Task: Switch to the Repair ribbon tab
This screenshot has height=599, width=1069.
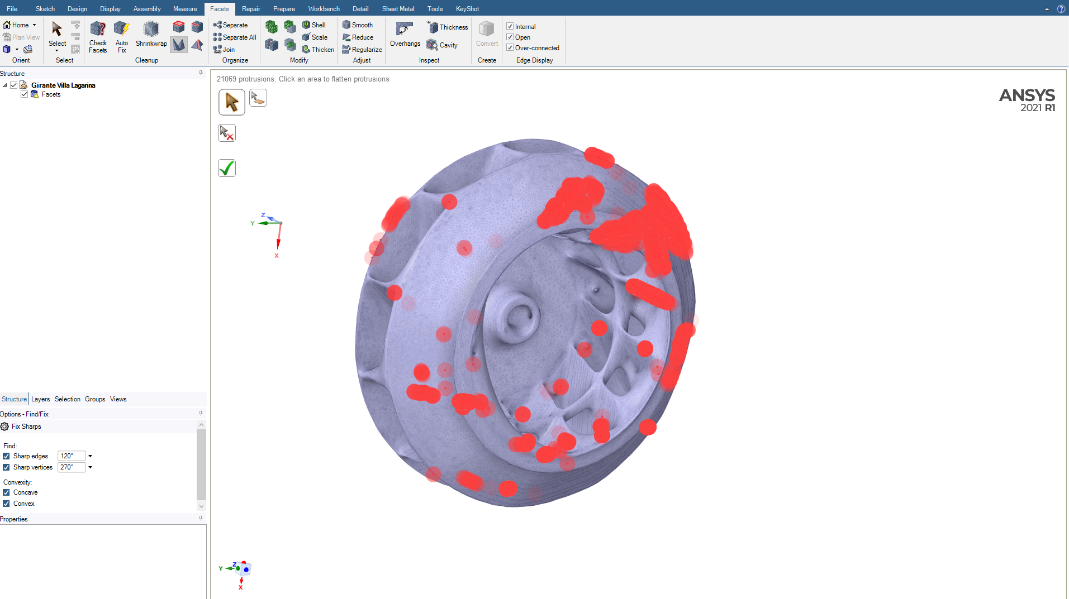Action: pyautogui.click(x=251, y=9)
